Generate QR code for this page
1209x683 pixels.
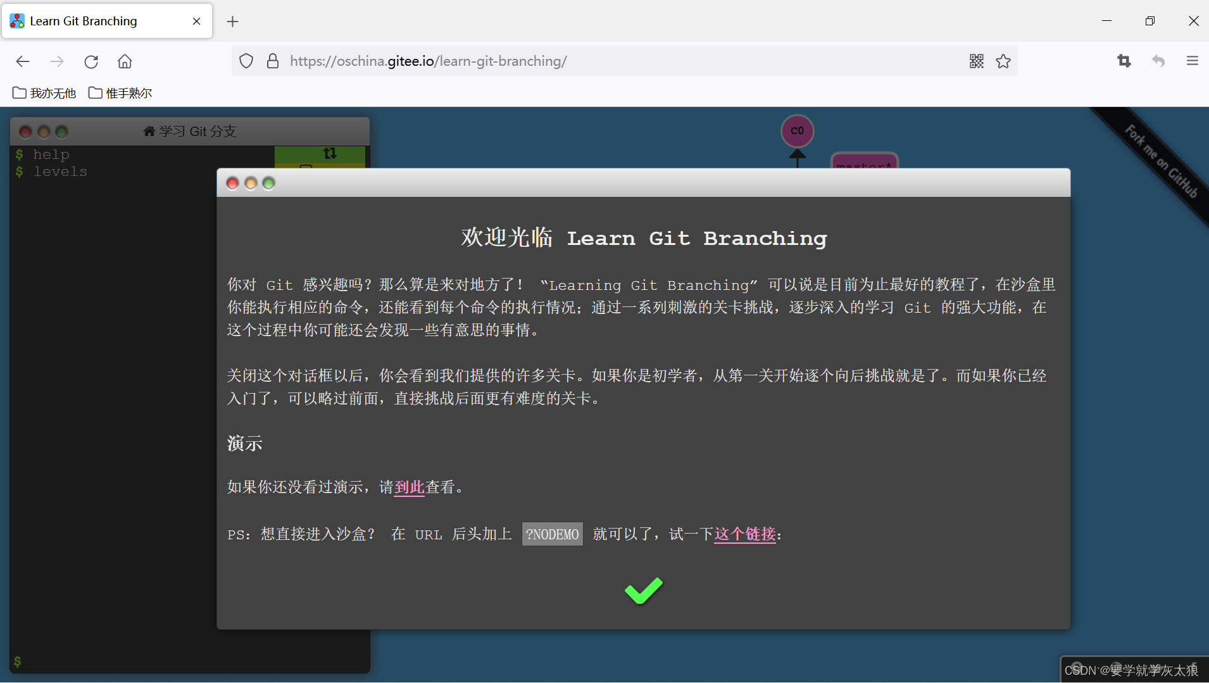(x=976, y=61)
